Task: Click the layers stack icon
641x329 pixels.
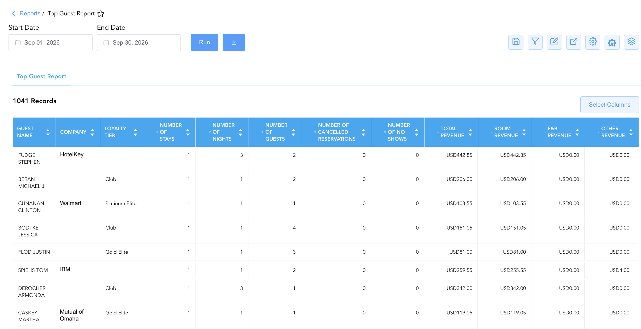Action: (x=631, y=42)
